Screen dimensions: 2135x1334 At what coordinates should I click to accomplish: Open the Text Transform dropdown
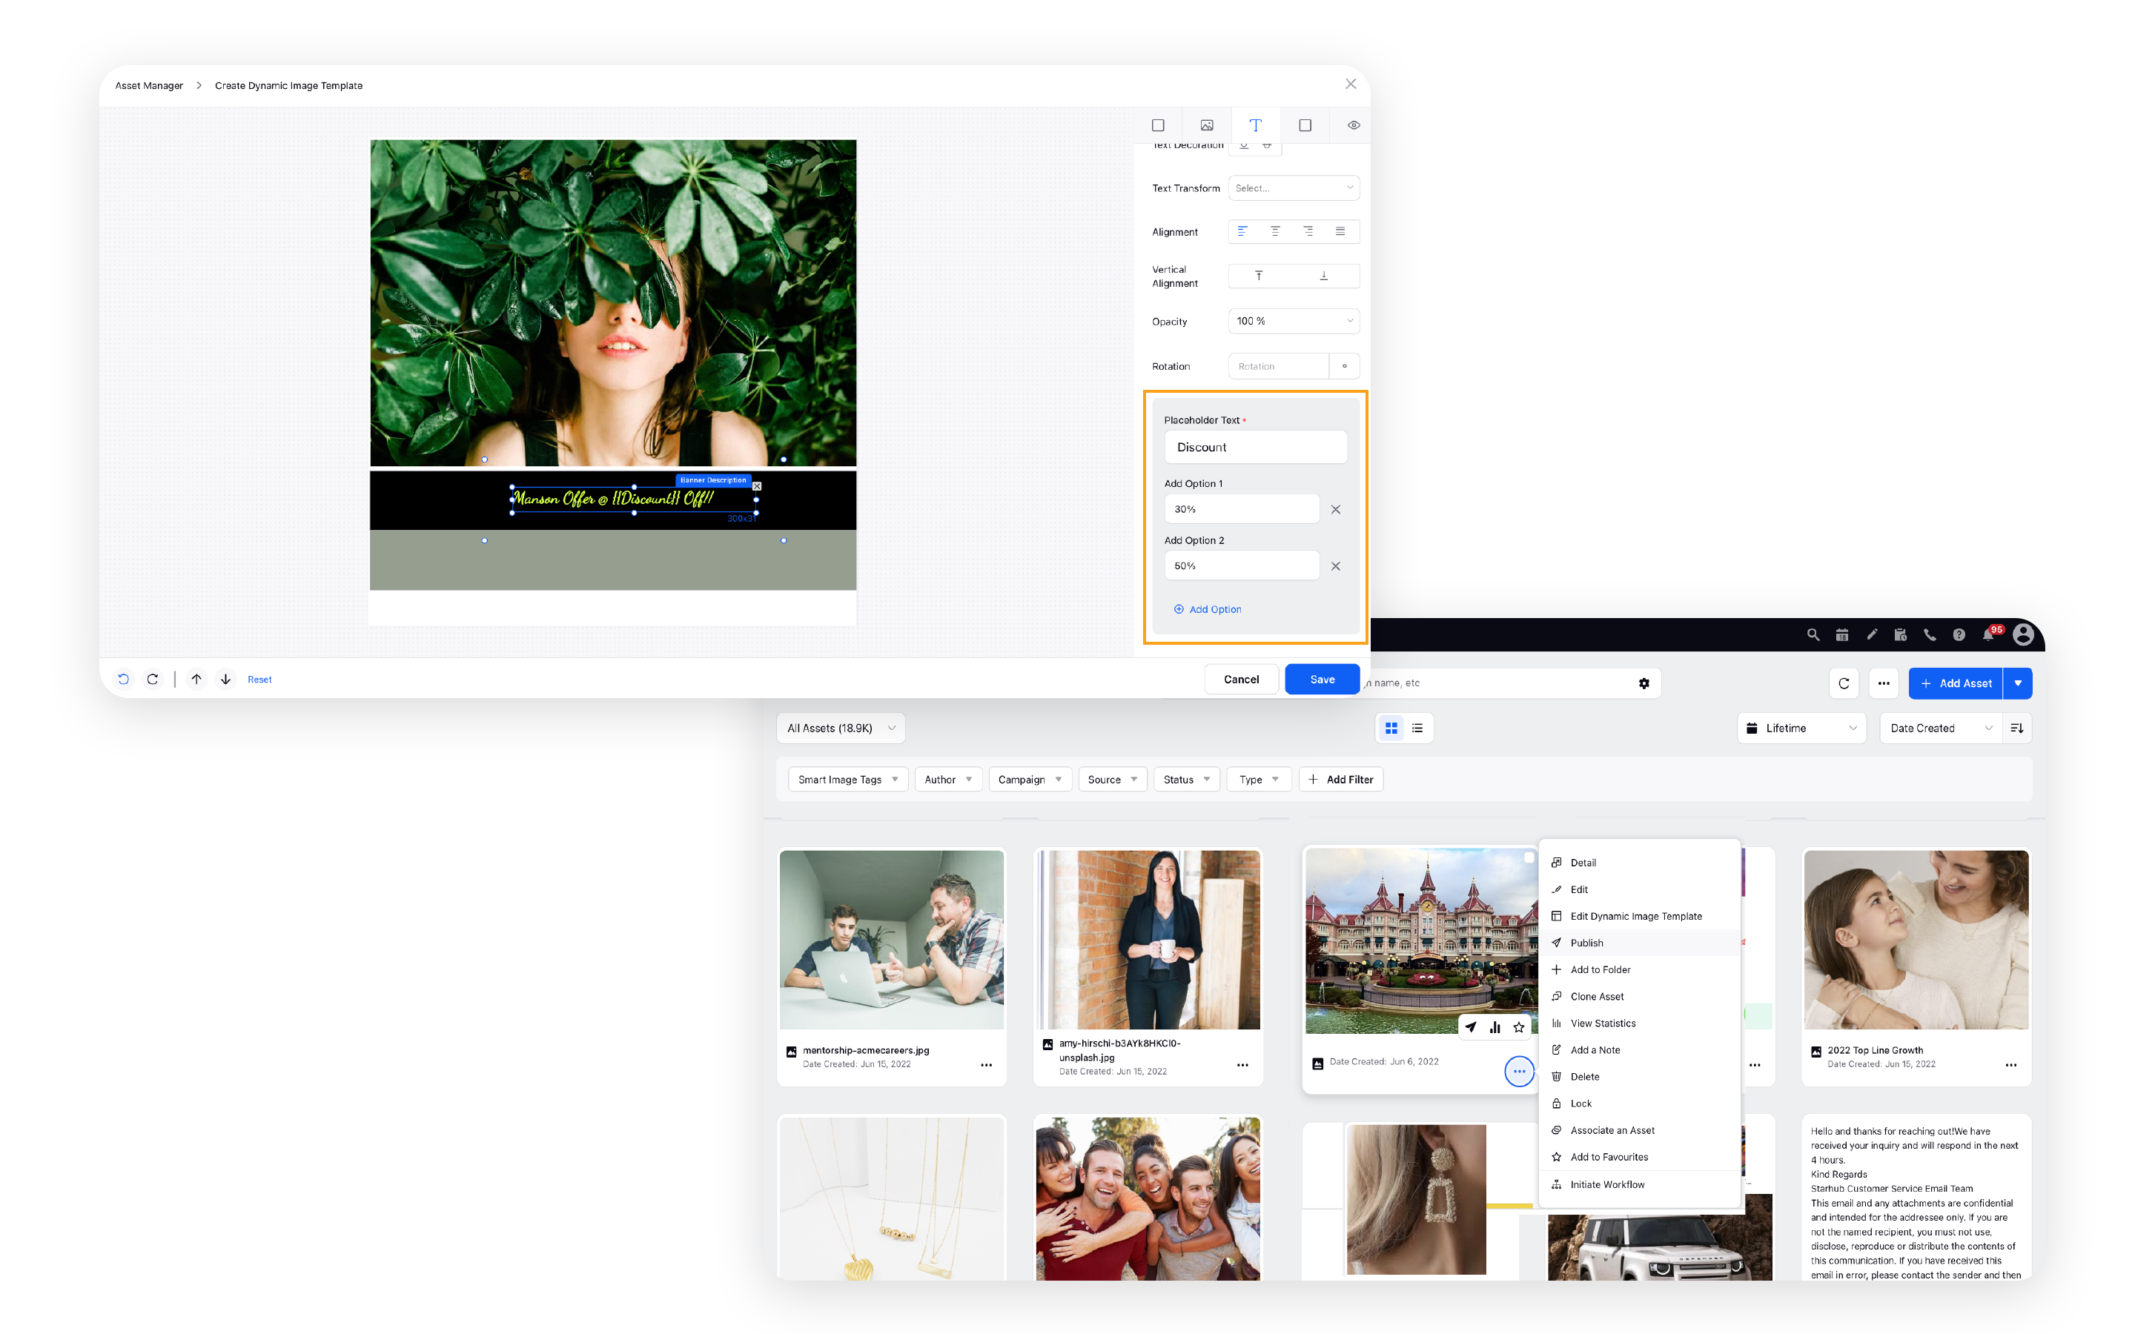[1294, 187]
